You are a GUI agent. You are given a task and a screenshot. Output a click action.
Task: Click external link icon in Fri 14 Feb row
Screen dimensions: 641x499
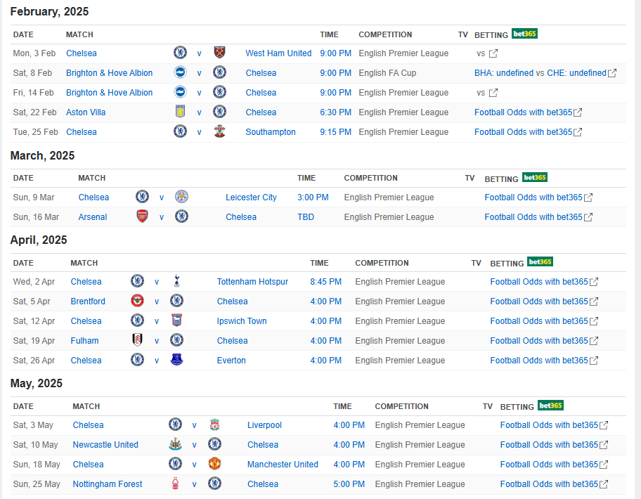(493, 93)
